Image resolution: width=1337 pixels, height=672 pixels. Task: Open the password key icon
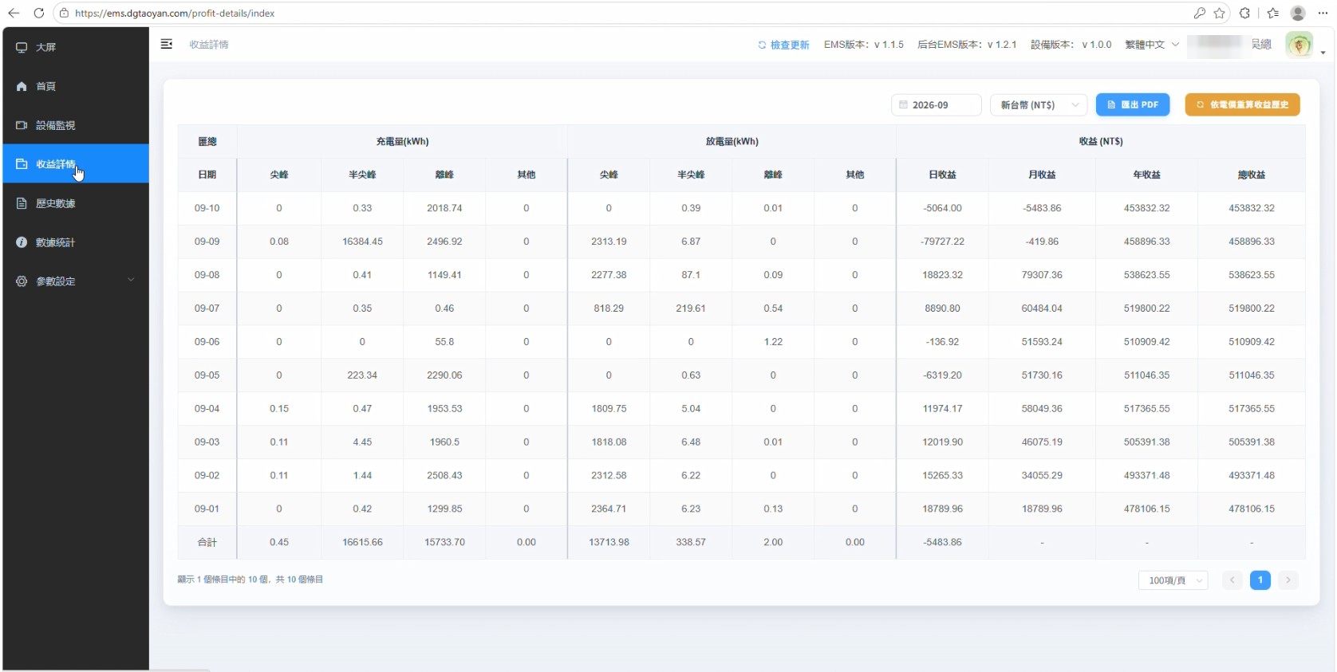pyautogui.click(x=1199, y=13)
